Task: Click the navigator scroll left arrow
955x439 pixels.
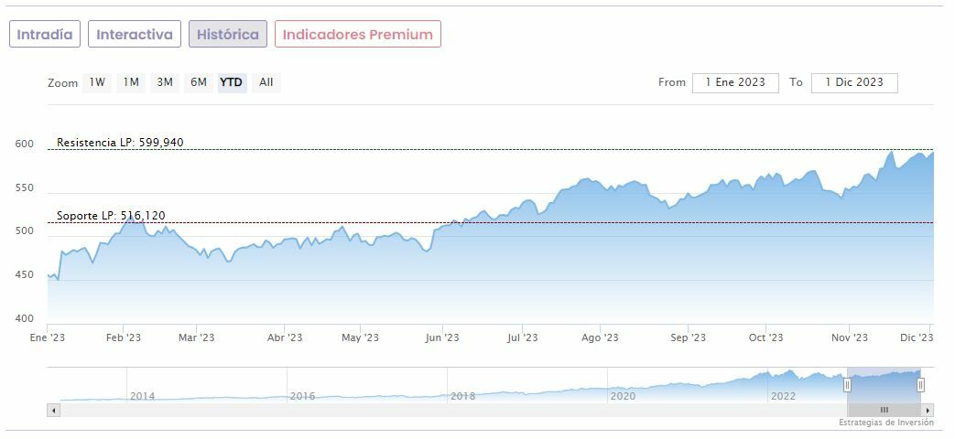Action: point(53,410)
